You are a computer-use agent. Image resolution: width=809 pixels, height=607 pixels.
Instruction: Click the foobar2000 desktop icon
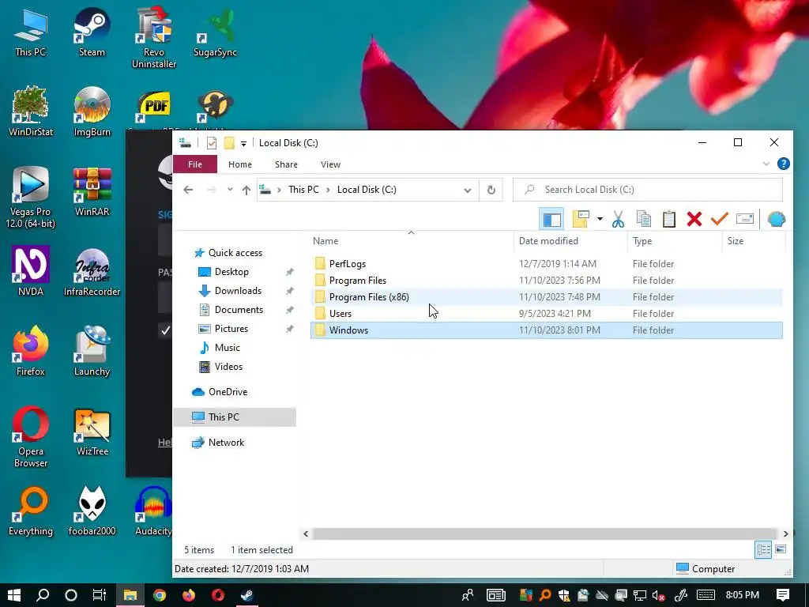tap(92, 511)
